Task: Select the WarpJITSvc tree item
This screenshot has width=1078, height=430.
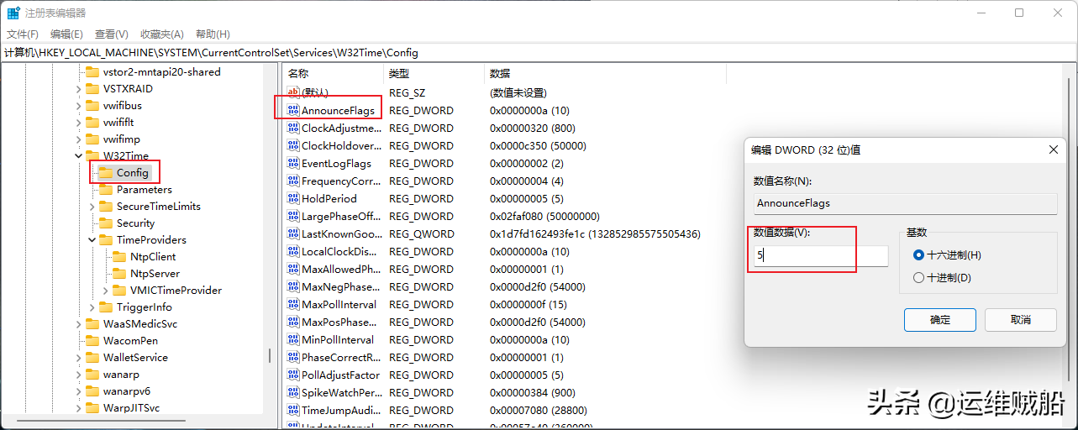Action: [x=131, y=408]
